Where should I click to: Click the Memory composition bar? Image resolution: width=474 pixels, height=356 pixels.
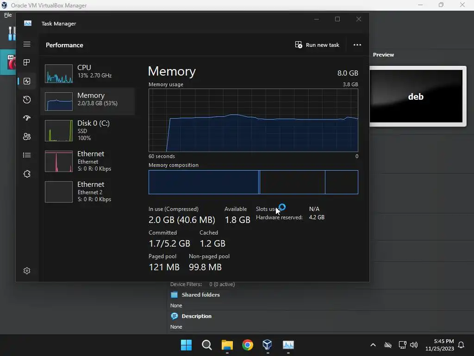pyautogui.click(x=253, y=182)
